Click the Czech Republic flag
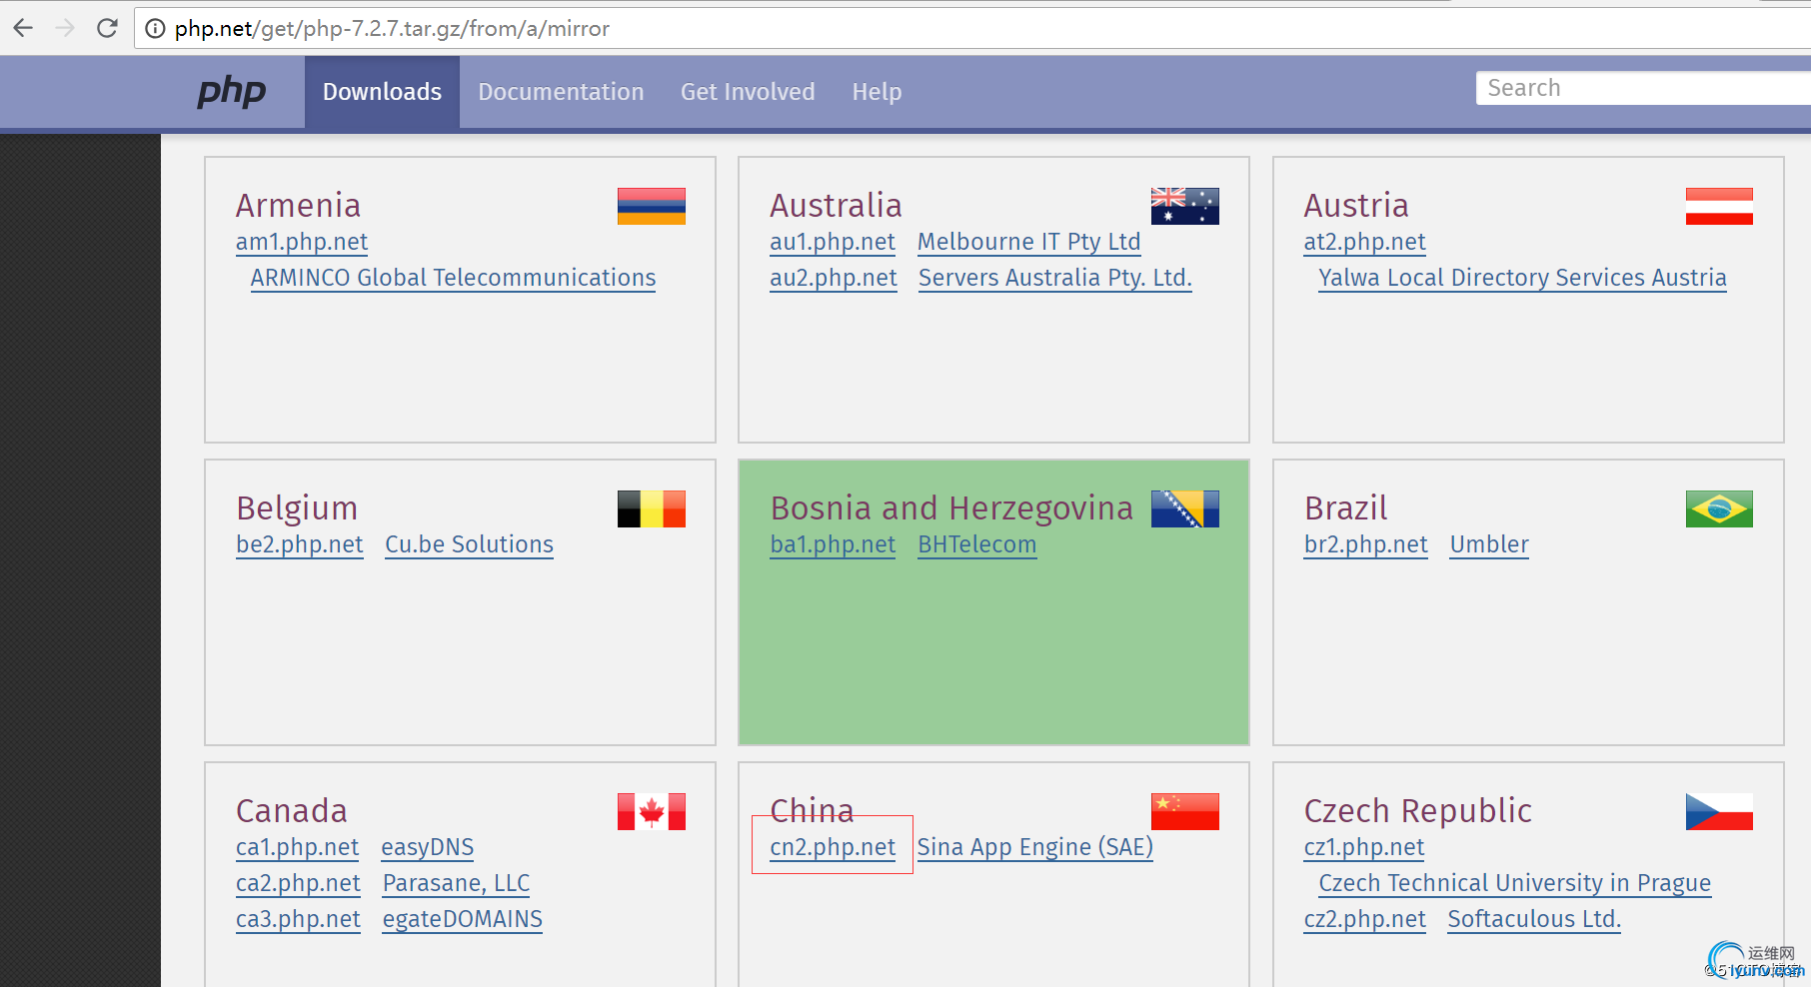Viewport: 1811px width, 987px height. click(x=1719, y=811)
